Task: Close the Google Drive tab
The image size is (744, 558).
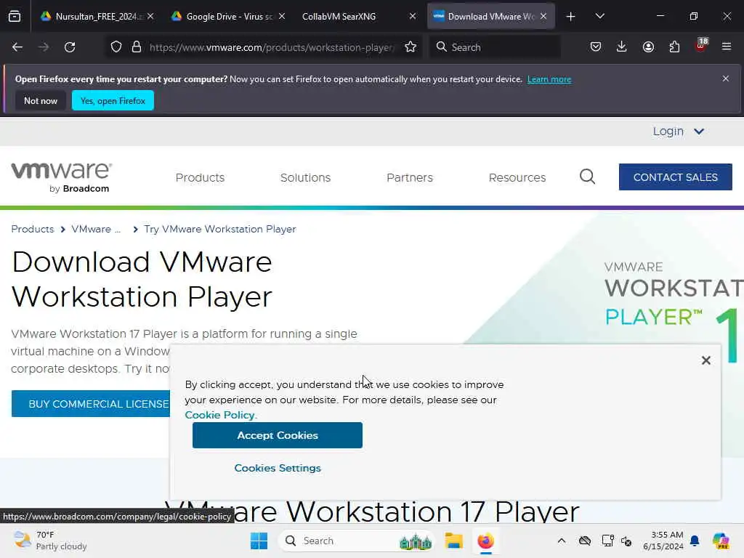Action: (282, 16)
